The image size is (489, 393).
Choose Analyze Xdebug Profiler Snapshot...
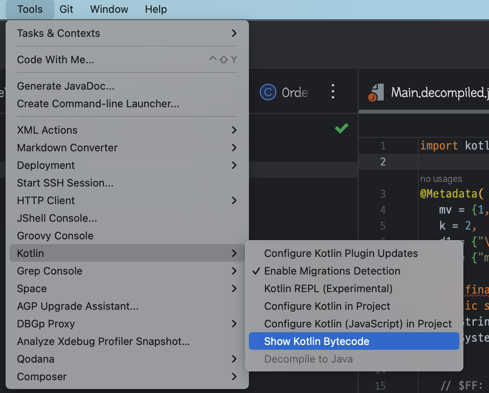click(x=127, y=341)
